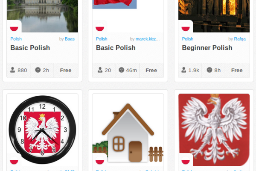The height and width of the screenshot is (171, 256).
Task: Open the white eagle on red thumbnail
Action: coord(214,130)
